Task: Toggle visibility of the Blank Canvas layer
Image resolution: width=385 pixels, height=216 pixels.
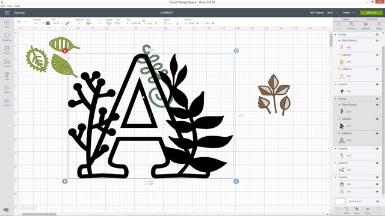Action: [377, 202]
